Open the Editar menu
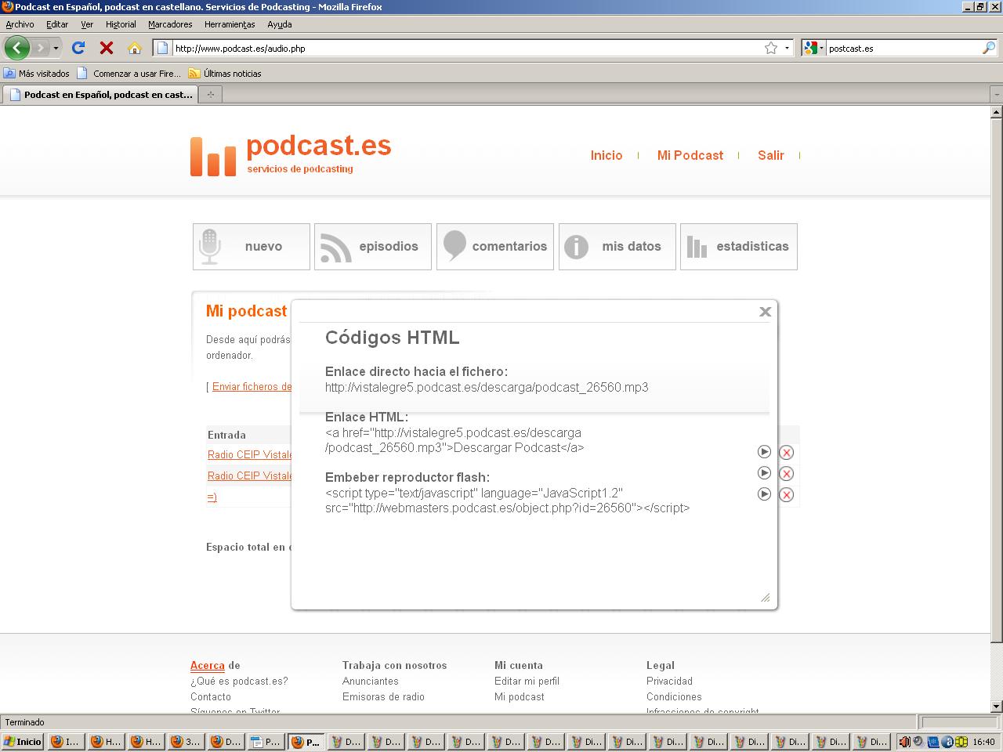The height and width of the screenshot is (752, 1003). click(x=57, y=24)
